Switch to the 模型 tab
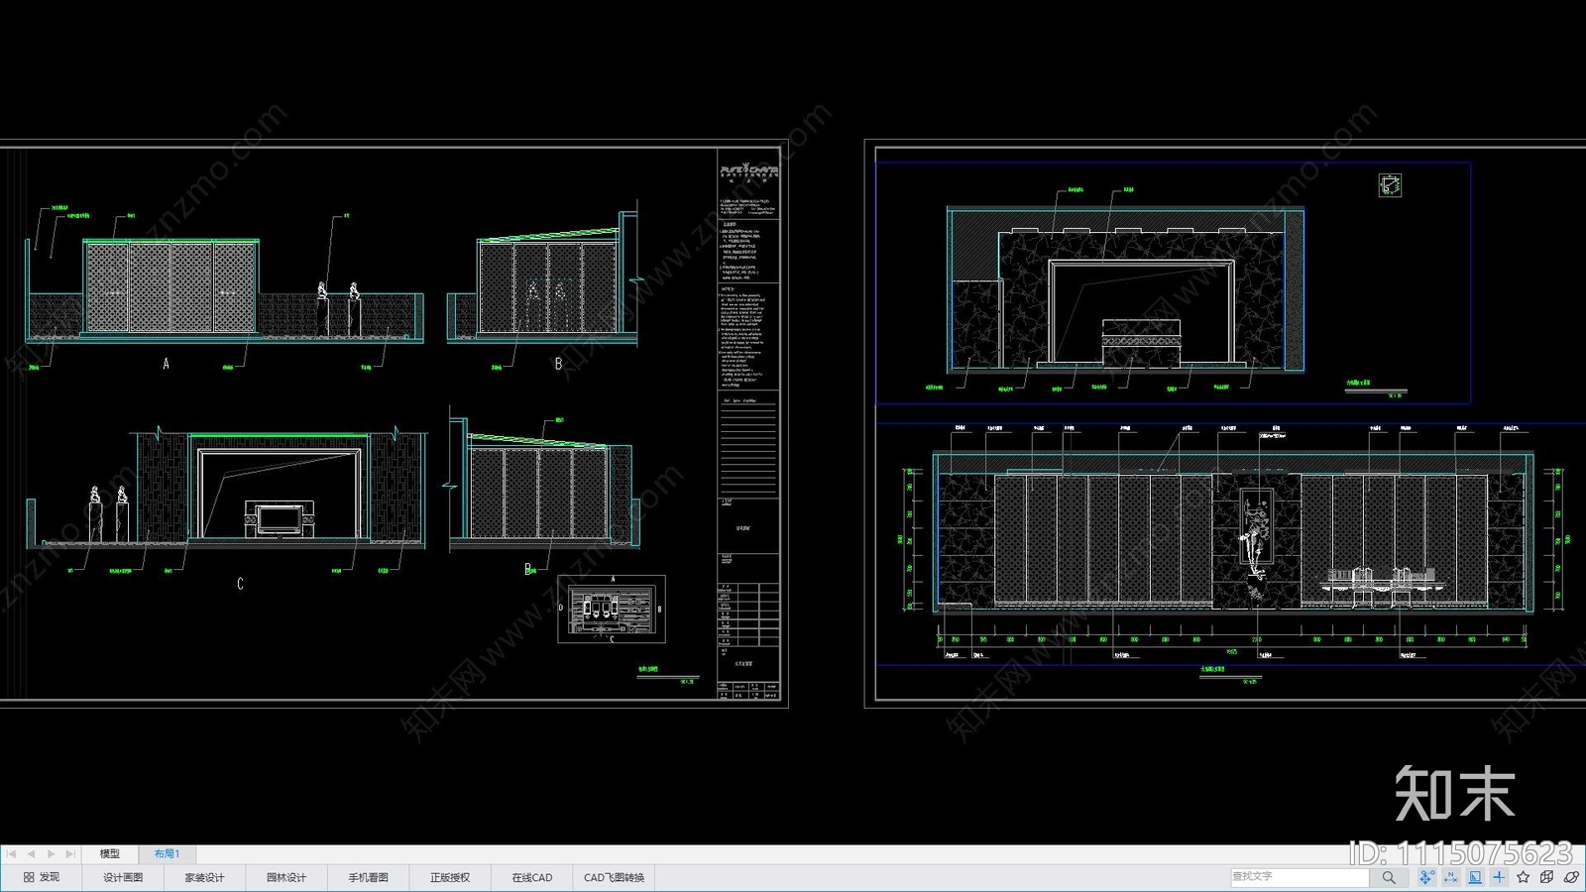This screenshot has height=892, width=1586. (x=110, y=853)
